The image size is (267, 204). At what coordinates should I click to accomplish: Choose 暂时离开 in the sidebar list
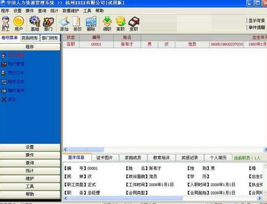click(13, 90)
